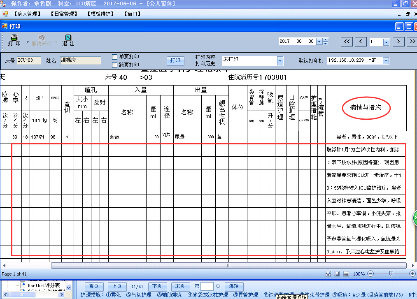The height and width of the screenshot is (299, 417).
Task: Click the first view mode icon in the status bar
Action: [x=328, y=274]
